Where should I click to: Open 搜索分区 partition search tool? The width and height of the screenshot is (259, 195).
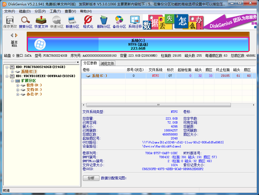click(26, 22)
